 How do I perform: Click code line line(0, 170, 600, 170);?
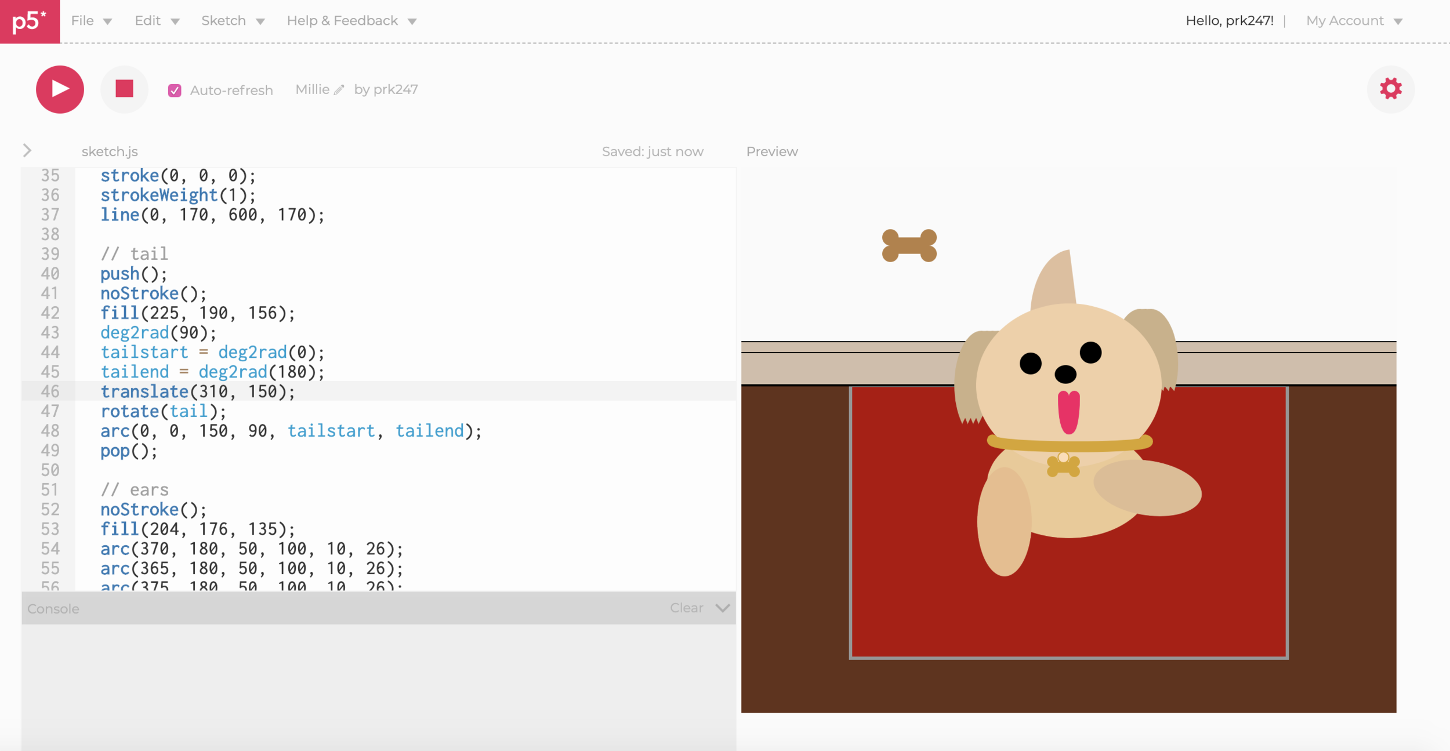click(x=212, y=215)
